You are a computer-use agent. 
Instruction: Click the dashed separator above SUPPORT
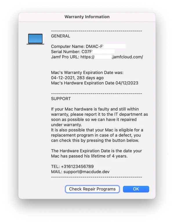coord(97,93)
